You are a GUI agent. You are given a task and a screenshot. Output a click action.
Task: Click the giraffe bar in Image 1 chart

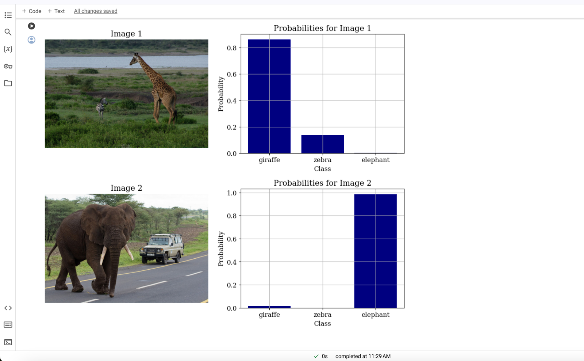click(269, 96)
